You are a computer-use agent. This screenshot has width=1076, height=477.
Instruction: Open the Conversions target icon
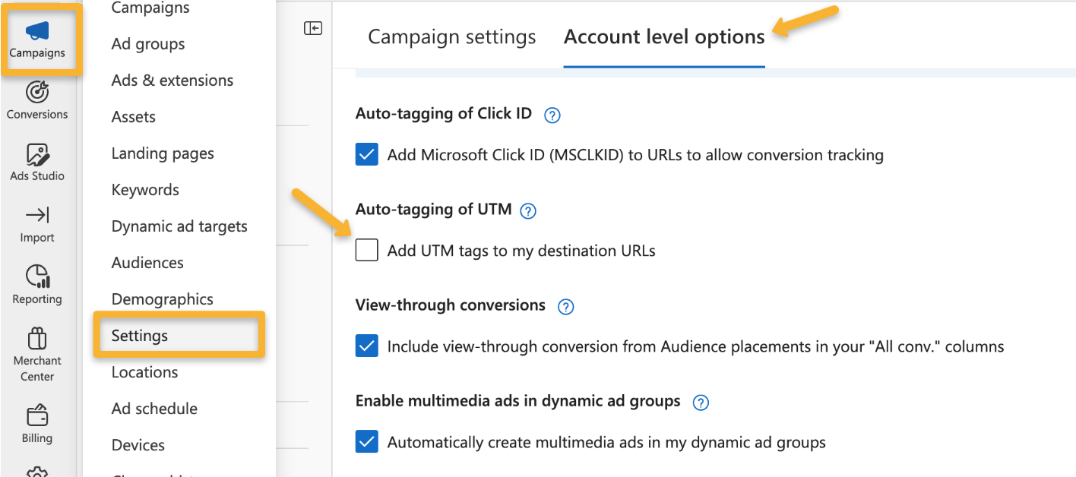37,93
